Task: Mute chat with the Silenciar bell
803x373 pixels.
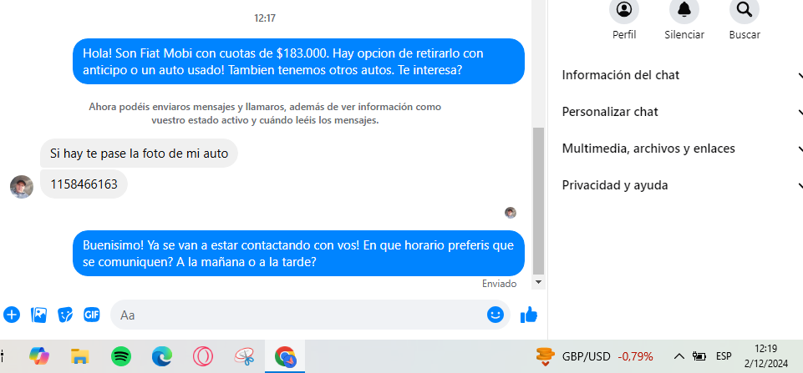Action: pyautogui.click(x=684, y=10)
